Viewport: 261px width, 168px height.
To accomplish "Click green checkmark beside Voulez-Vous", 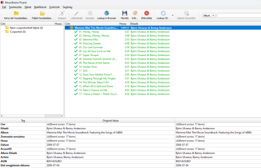I will pos(76,67).
